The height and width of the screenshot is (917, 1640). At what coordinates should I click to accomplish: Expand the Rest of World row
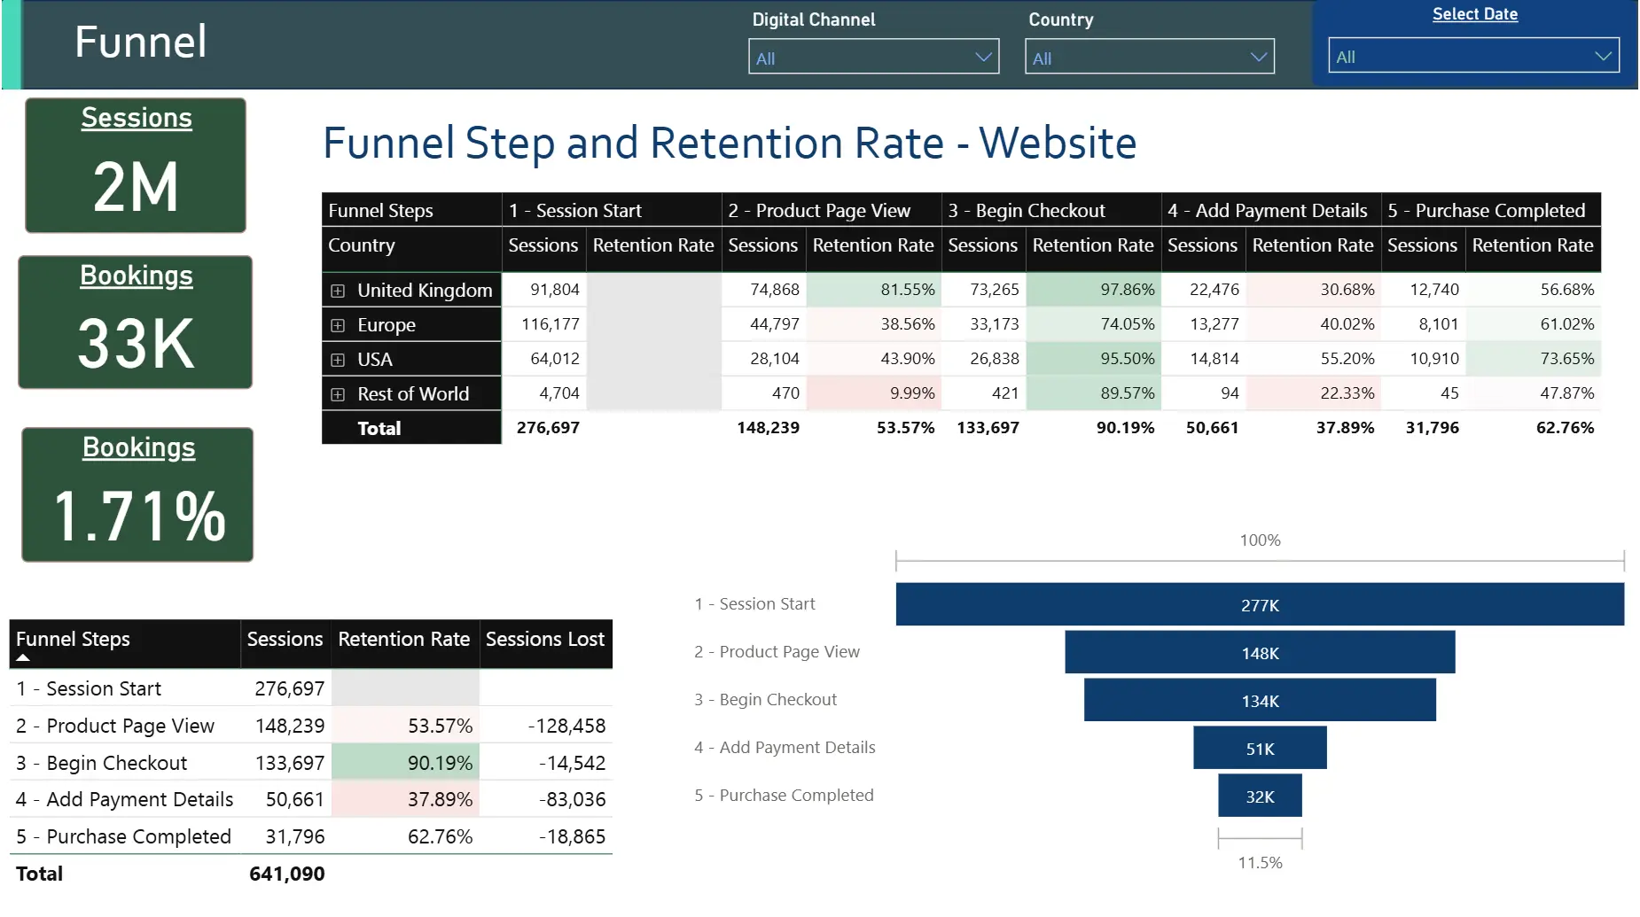click(338, 394)
